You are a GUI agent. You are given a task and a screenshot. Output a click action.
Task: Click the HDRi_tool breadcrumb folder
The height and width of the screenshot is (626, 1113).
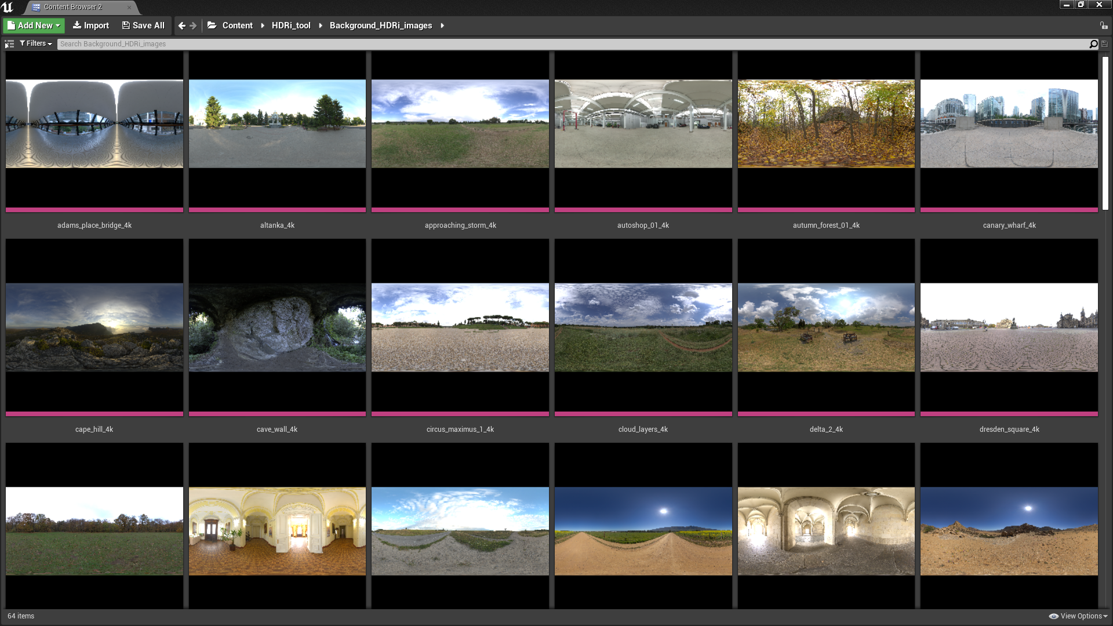pyautogui.click(x=291, y=26)
